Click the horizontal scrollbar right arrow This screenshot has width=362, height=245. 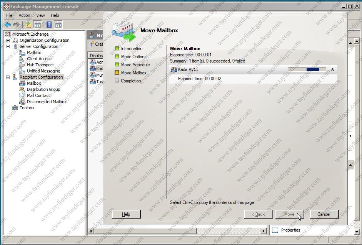tap(264, 231)
